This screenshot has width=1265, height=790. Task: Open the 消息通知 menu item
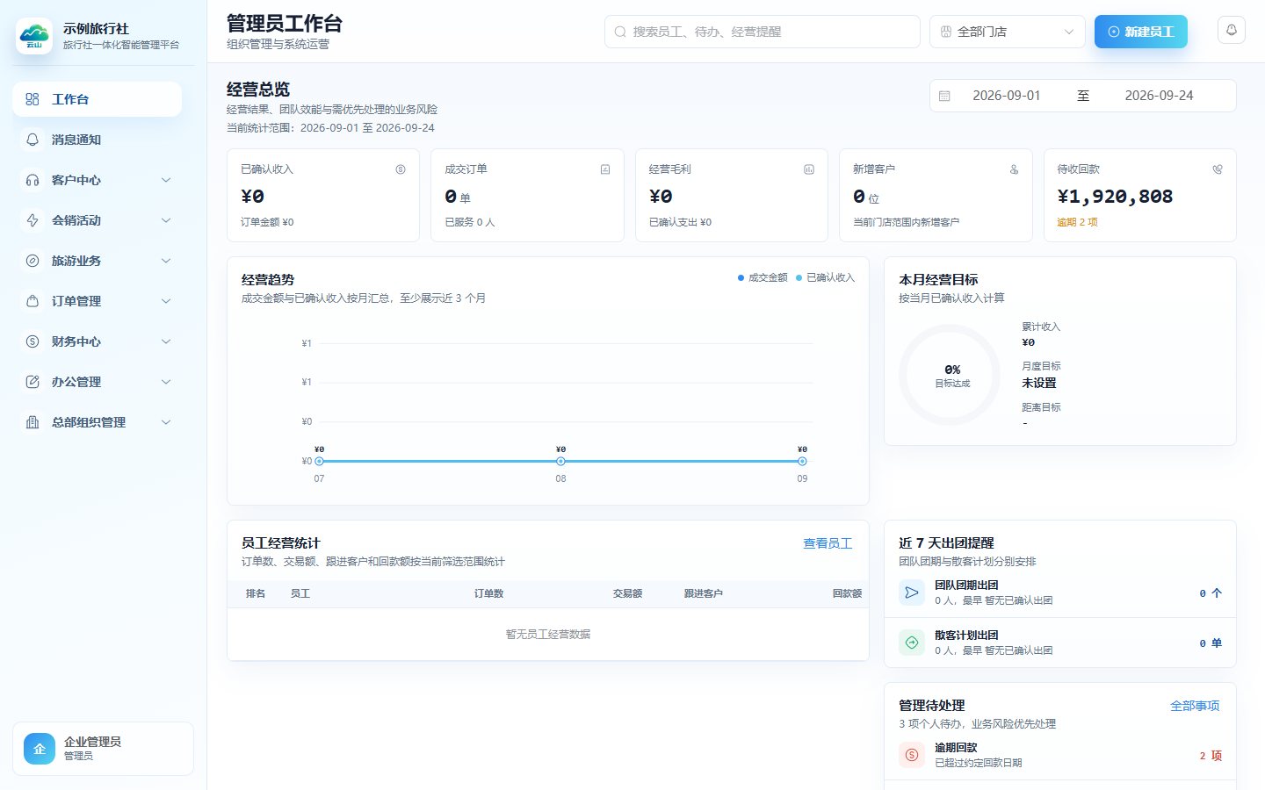click(98, 140)
